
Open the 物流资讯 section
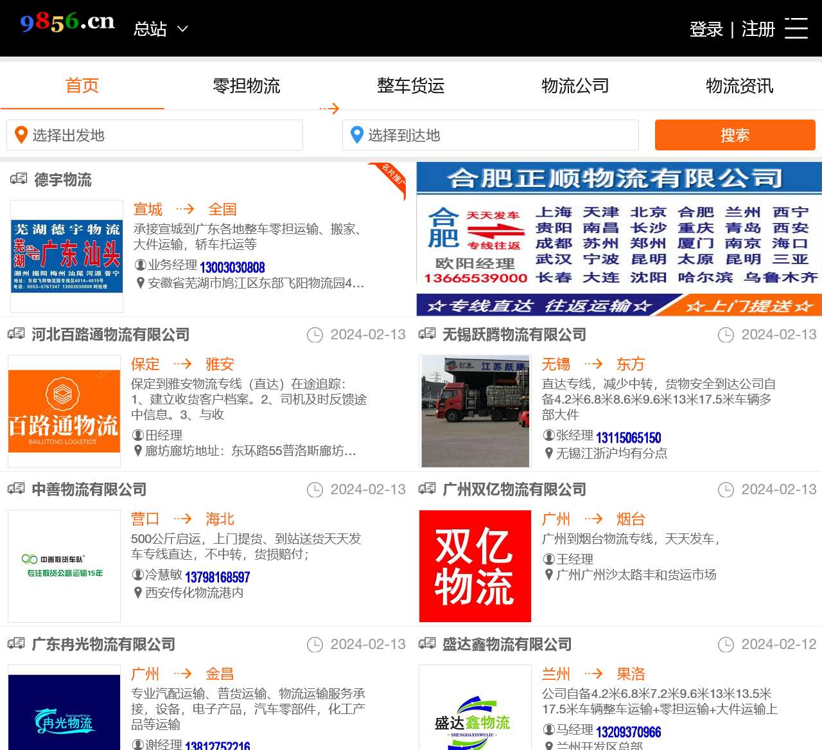739,85
